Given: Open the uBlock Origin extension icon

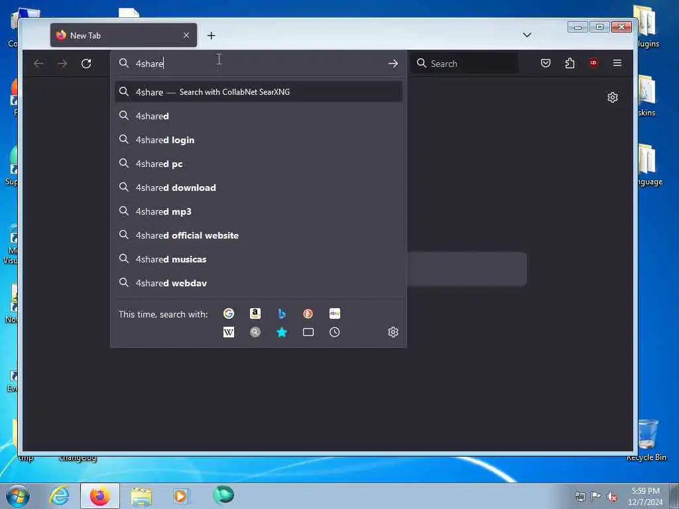Looking at the screenshot, I should (593, 63).
